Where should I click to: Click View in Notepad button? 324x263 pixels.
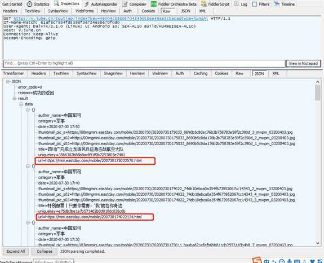coord(303,64)
